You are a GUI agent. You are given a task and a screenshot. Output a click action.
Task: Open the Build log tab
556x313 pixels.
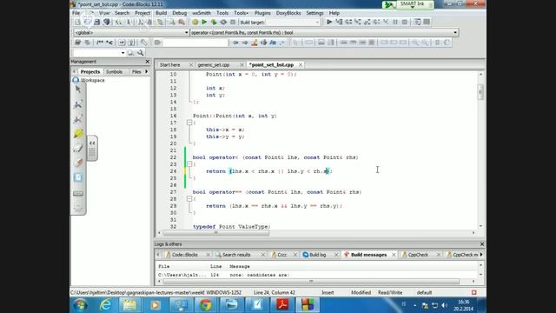317,255
